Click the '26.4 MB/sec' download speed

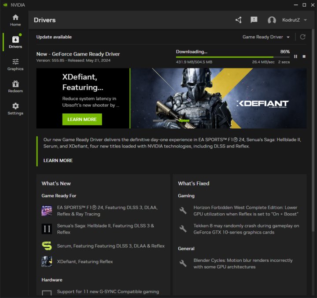pyautogui.click(x=263, y=62)
